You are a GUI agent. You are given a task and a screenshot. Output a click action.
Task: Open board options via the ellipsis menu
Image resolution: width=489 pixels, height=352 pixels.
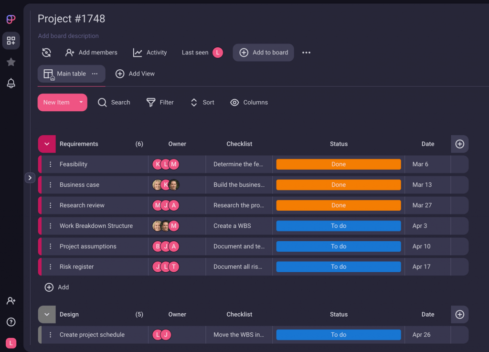[x=306, y=53]
